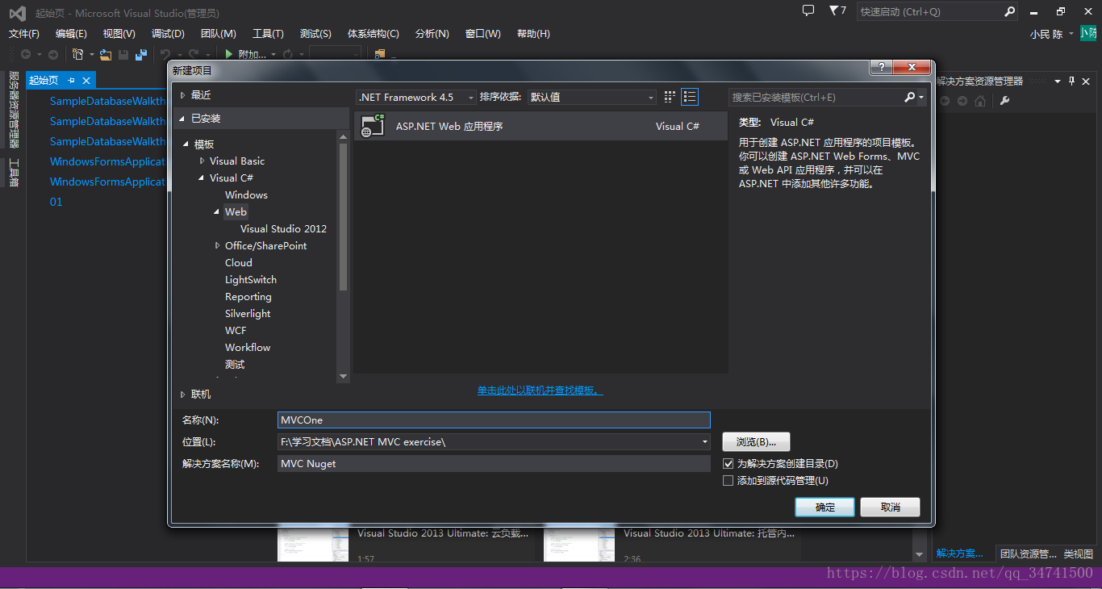
Task: Click the 确定 button
Action: [824, 507]
